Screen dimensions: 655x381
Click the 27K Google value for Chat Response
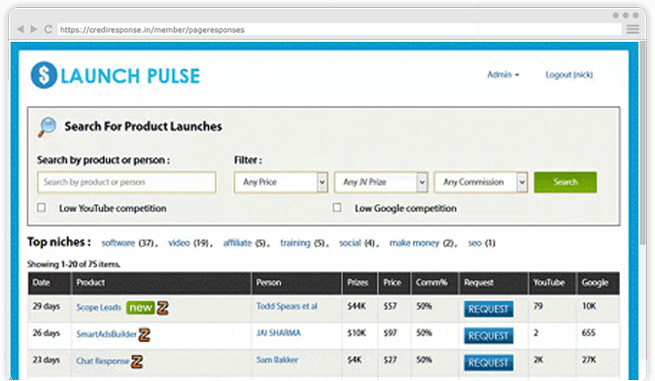click(x=589, y=360)
